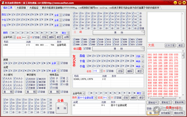Click the 说明 button
Screen dimensions: 187x117
point(66,37)
